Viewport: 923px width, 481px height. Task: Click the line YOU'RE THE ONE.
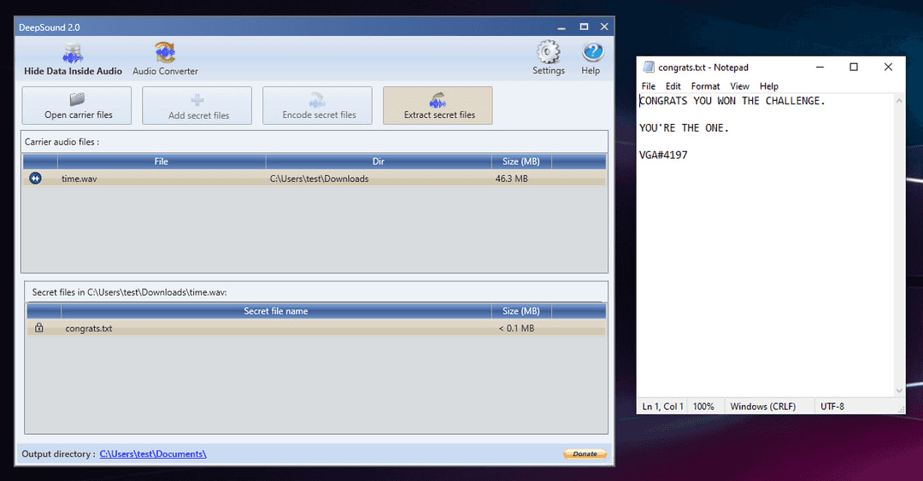coord(684,128)
